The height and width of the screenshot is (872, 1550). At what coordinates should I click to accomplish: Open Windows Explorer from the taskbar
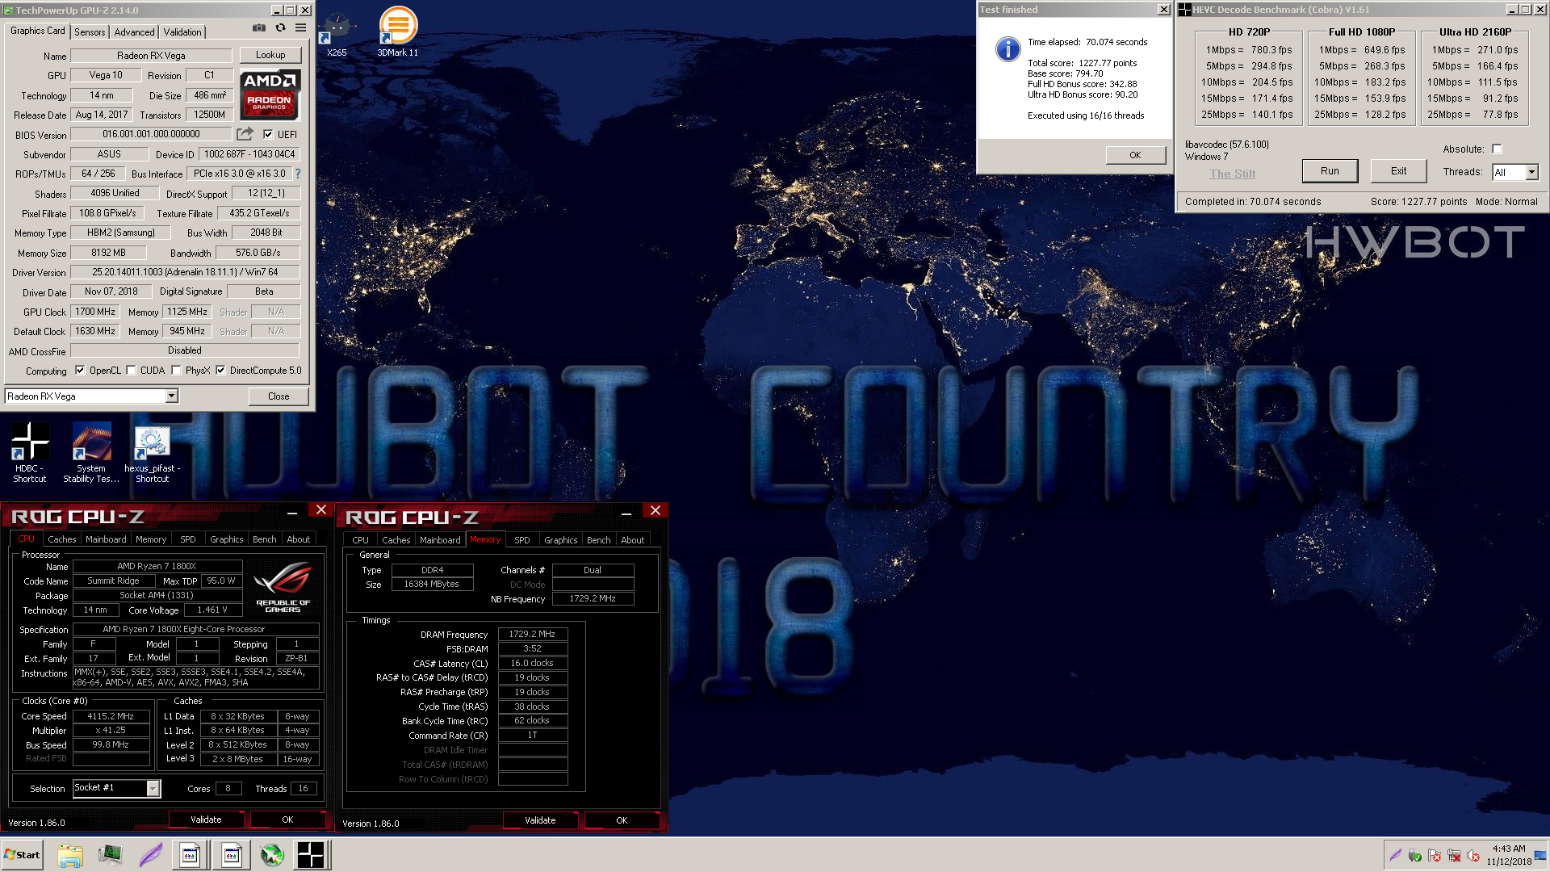click(x=70, y=855)
